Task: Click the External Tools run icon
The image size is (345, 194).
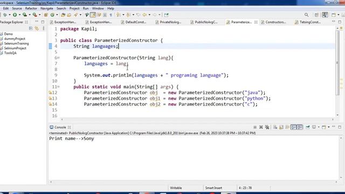Action: coord(34,15)
